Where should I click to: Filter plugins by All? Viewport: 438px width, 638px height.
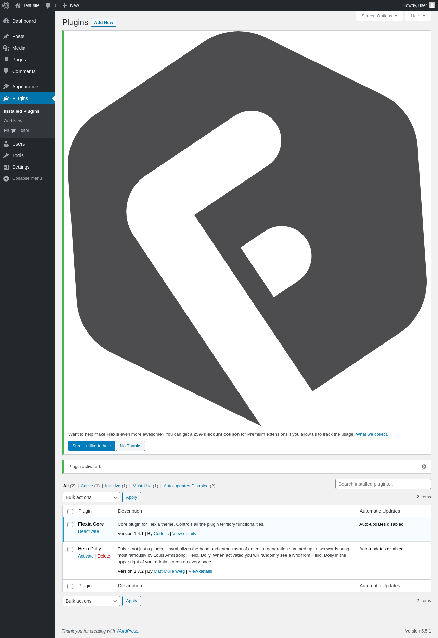(x=66, y=486)
